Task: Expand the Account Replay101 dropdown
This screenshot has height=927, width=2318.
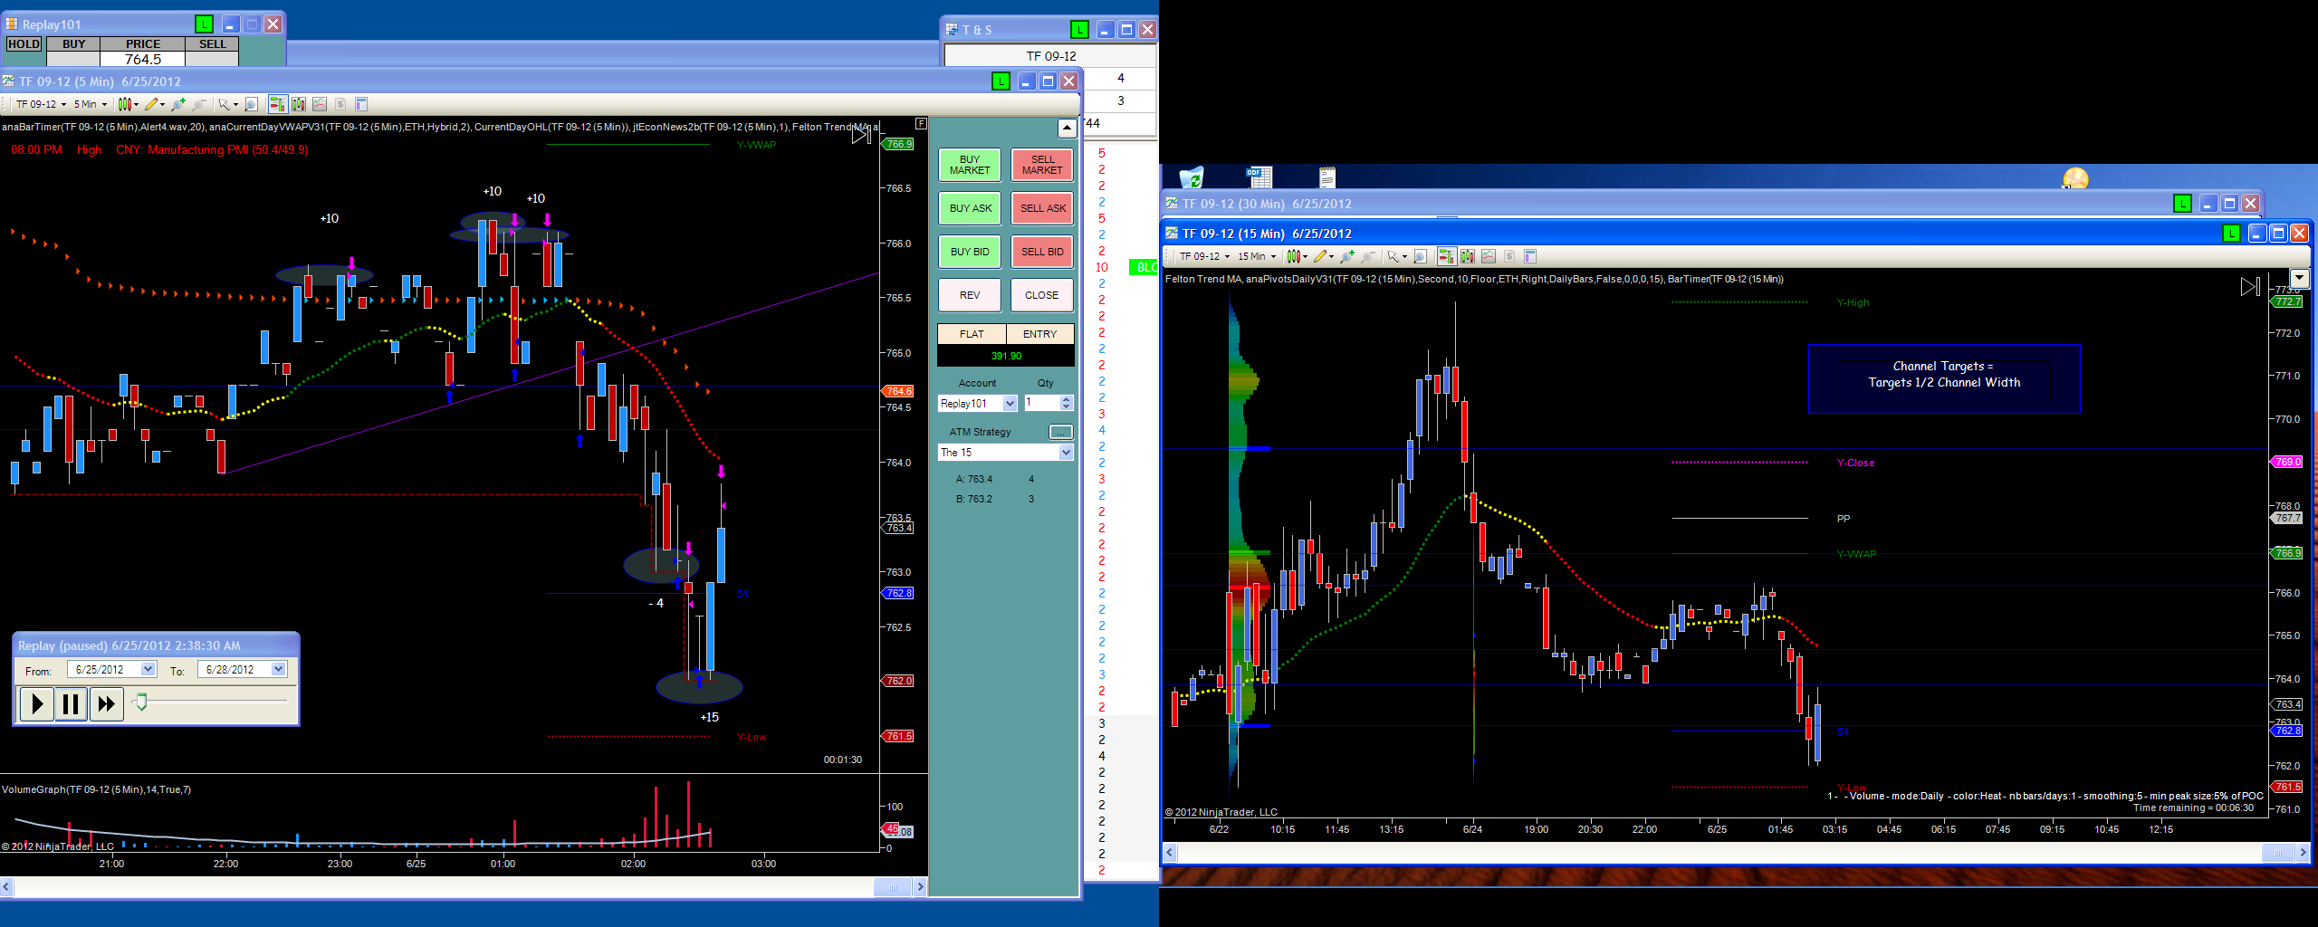Action: (1010, 404)
